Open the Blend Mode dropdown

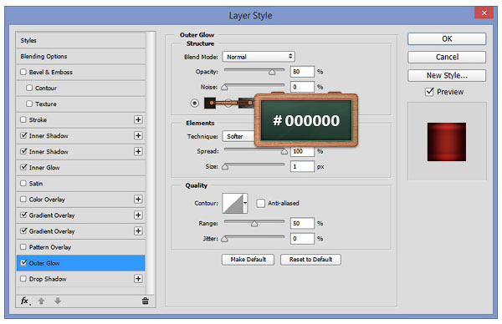[x=259, y=57]
